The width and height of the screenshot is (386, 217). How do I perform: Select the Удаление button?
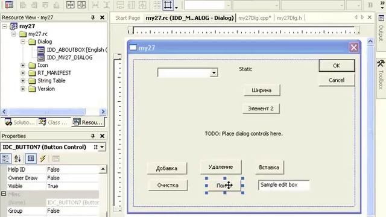point(221,167)
